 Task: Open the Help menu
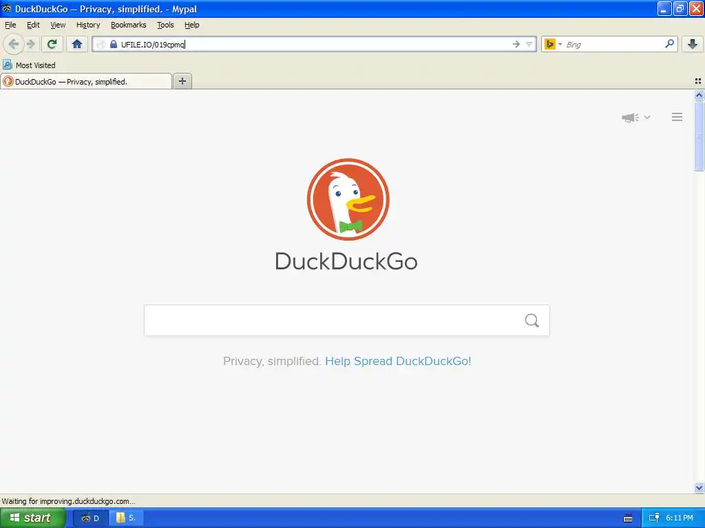(x=191, y=25)
